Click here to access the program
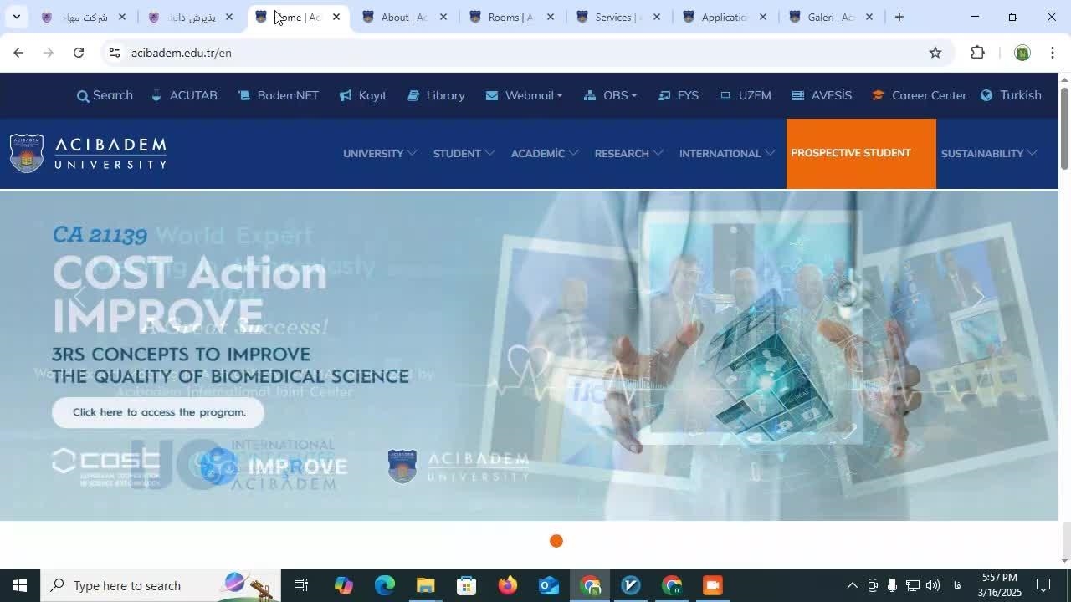Viewport: 1071px width, 602px height. [x=158, y=412]
